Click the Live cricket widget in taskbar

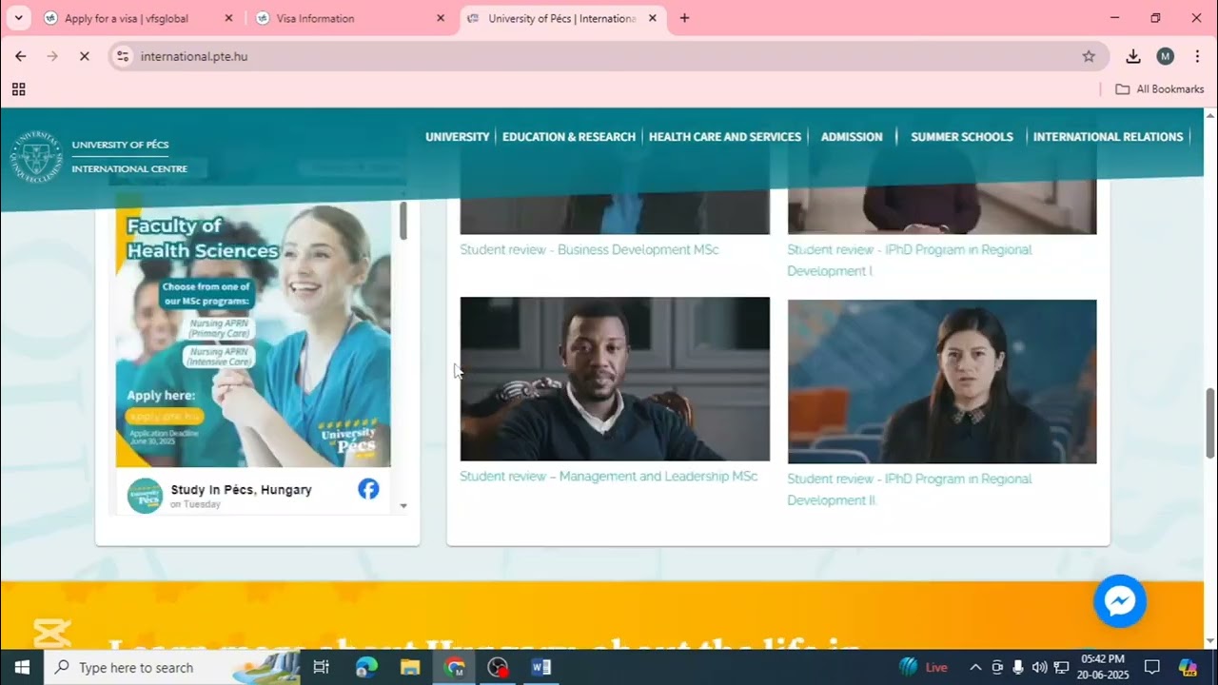(x=923, y=667)
